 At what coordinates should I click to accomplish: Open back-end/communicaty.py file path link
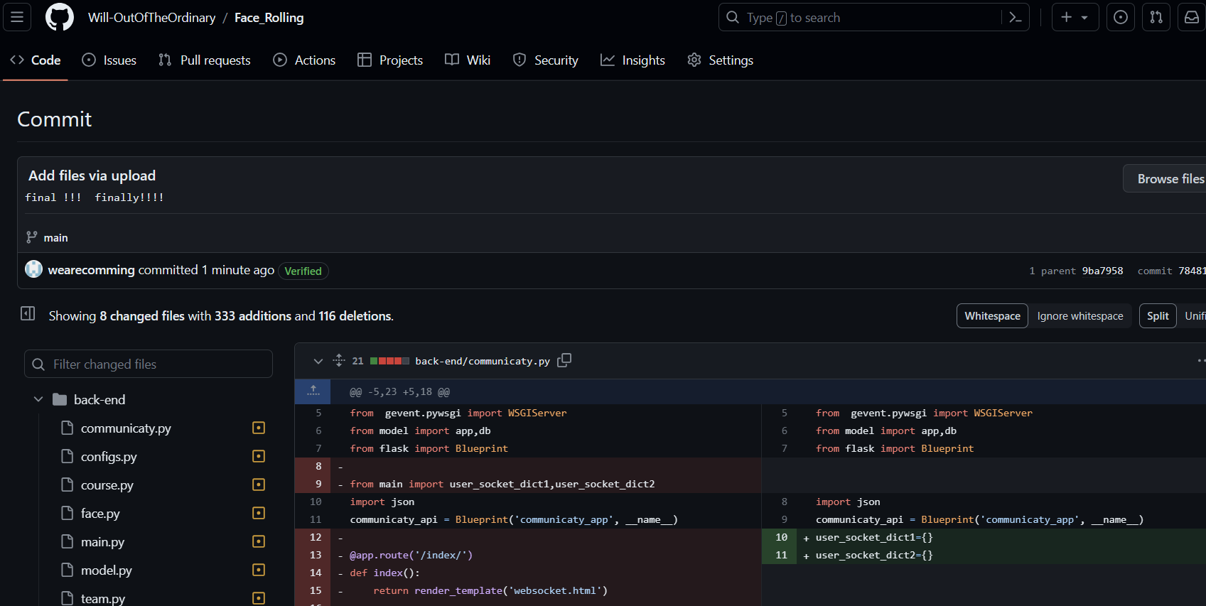click(483, 361)
